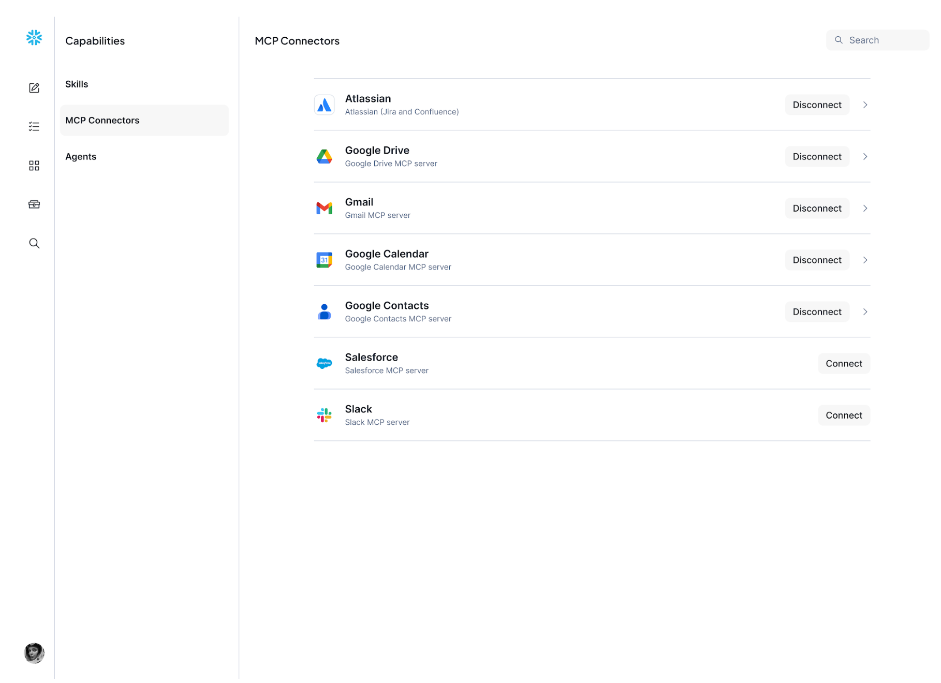
Task: Expand the Atlassian connector details chevron
Action: pos(865,105)
